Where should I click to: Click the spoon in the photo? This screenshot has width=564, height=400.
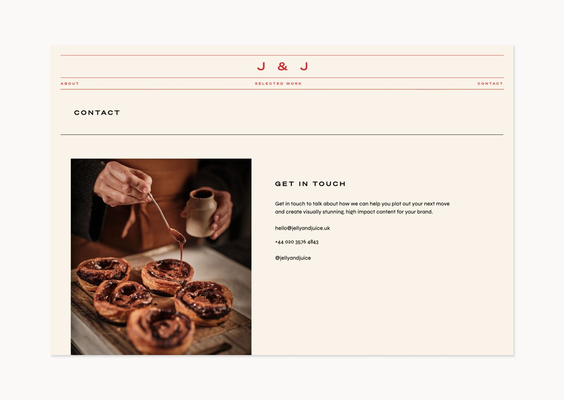[166, 218]
